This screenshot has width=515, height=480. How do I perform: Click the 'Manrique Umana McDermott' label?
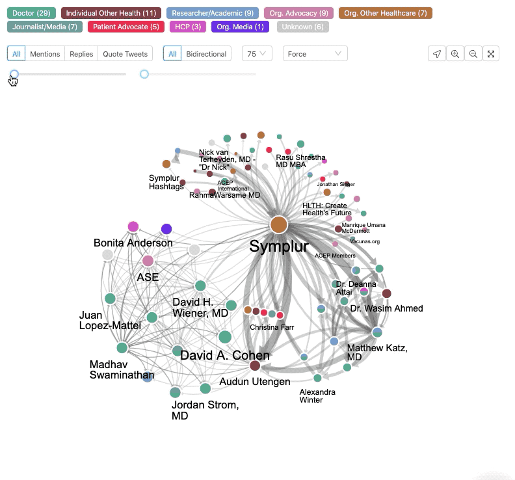point(363,228)
